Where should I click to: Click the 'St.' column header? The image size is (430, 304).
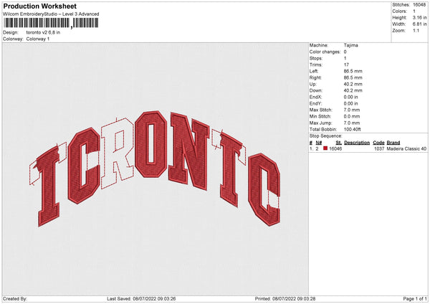pos(339,143)
